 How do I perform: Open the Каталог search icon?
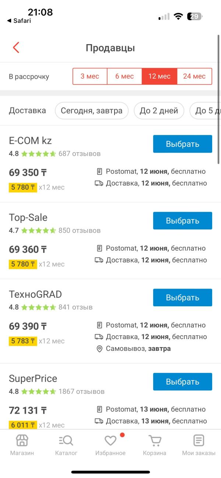coord(66,440)
